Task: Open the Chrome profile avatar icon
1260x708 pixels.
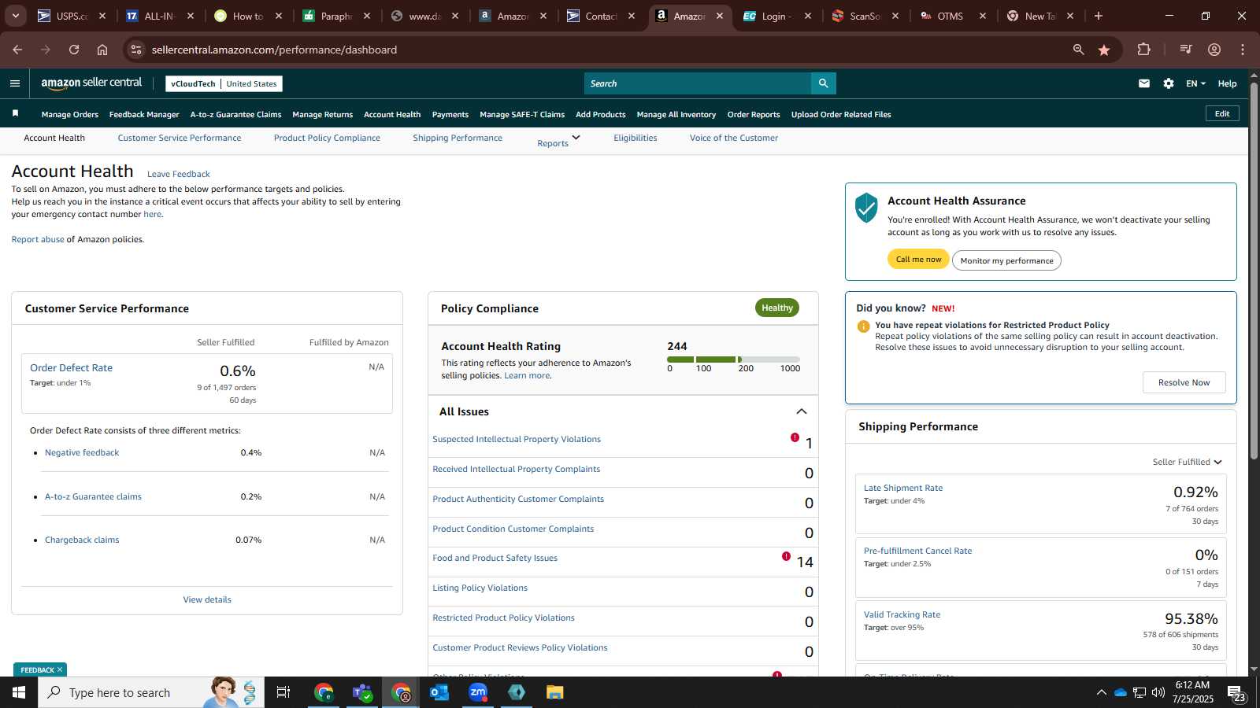Action: pyautogui.click(x=1214, y=50)
